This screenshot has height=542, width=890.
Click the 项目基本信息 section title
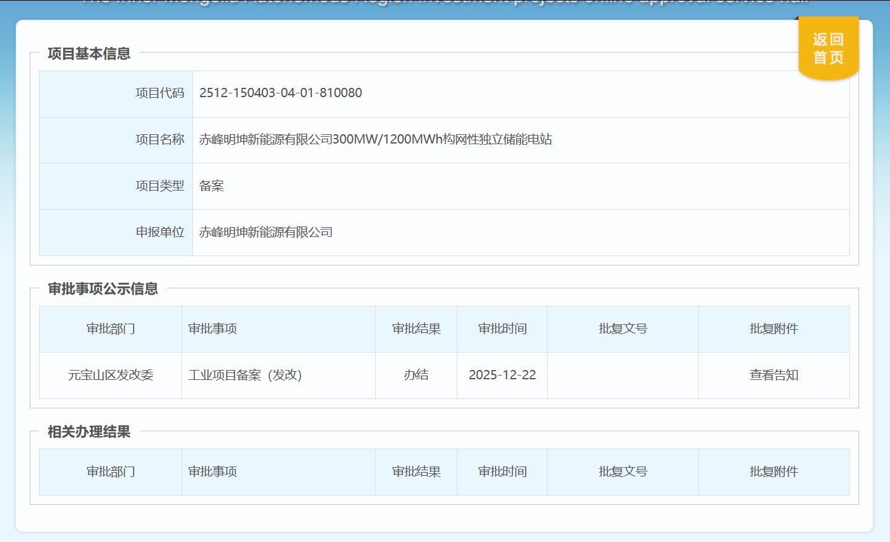click(x=89, y=54)
